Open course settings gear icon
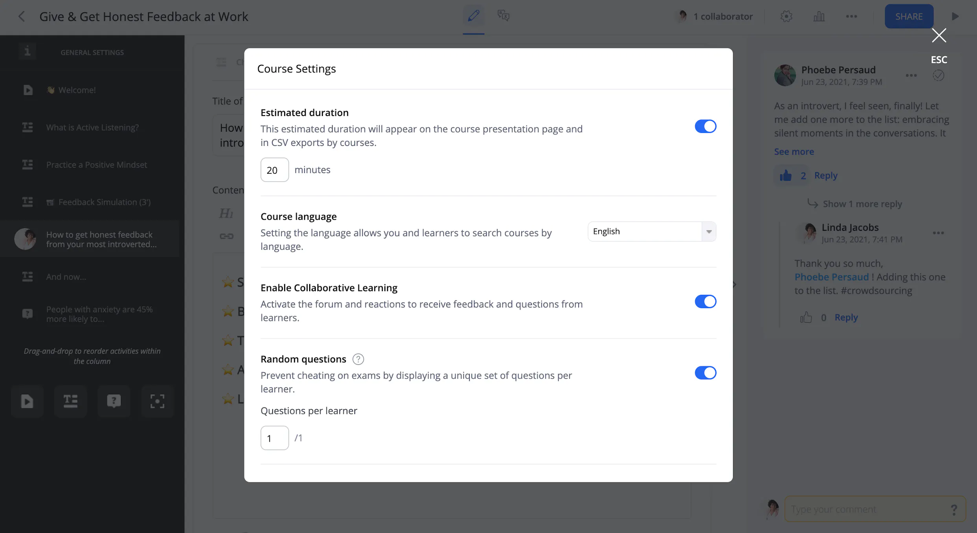977x533 pixels. [x=786, y=17]
